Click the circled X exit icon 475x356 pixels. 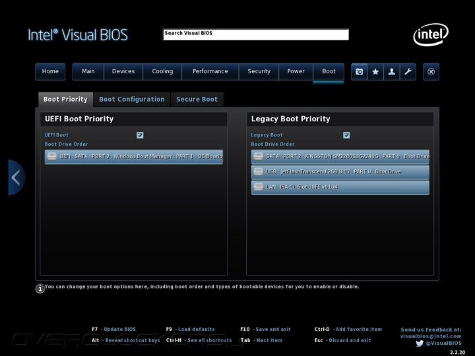[x=431, y=72]
